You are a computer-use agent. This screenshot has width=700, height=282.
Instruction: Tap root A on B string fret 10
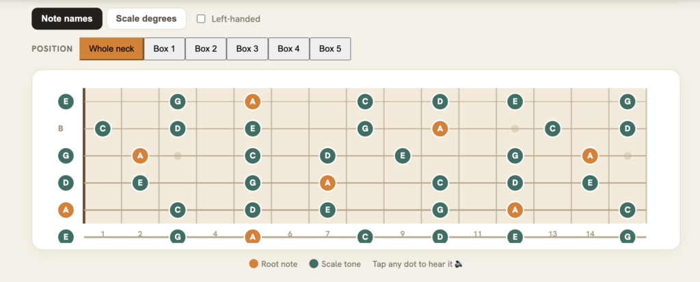pyautogui.click(x=440, y=129)
